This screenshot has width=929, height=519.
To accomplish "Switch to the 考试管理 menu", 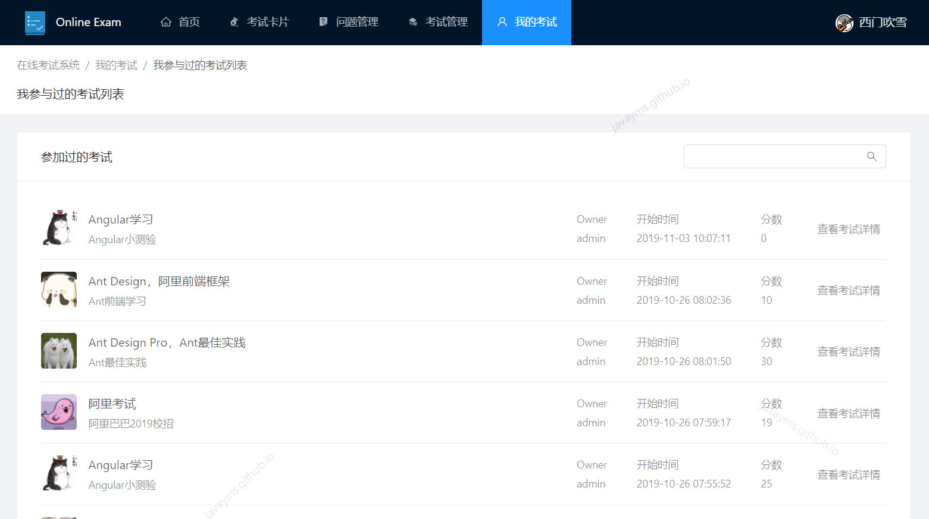I will (x=446, y=22).
